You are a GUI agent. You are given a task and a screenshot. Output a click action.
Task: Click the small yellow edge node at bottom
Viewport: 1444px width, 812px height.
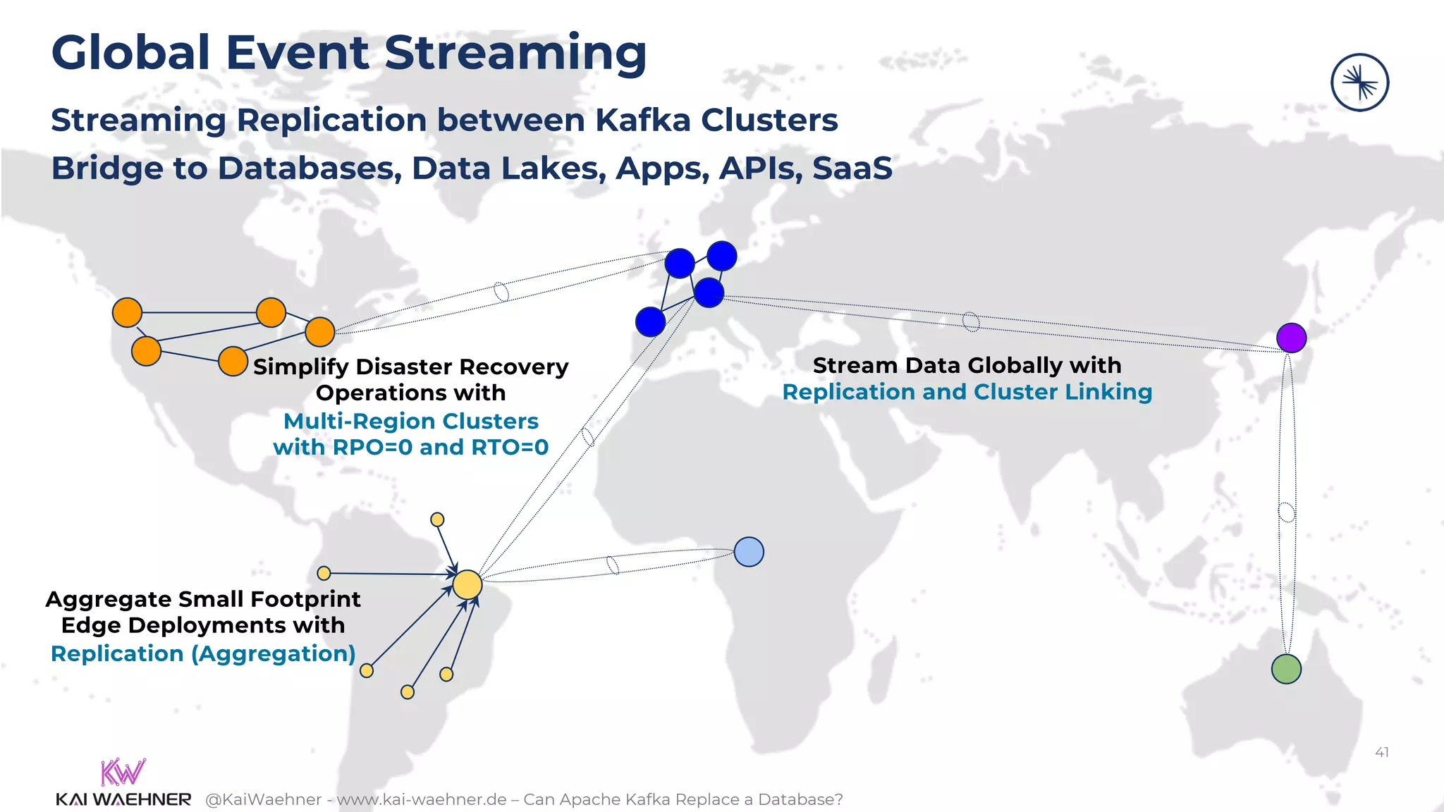tap(408, 692)
